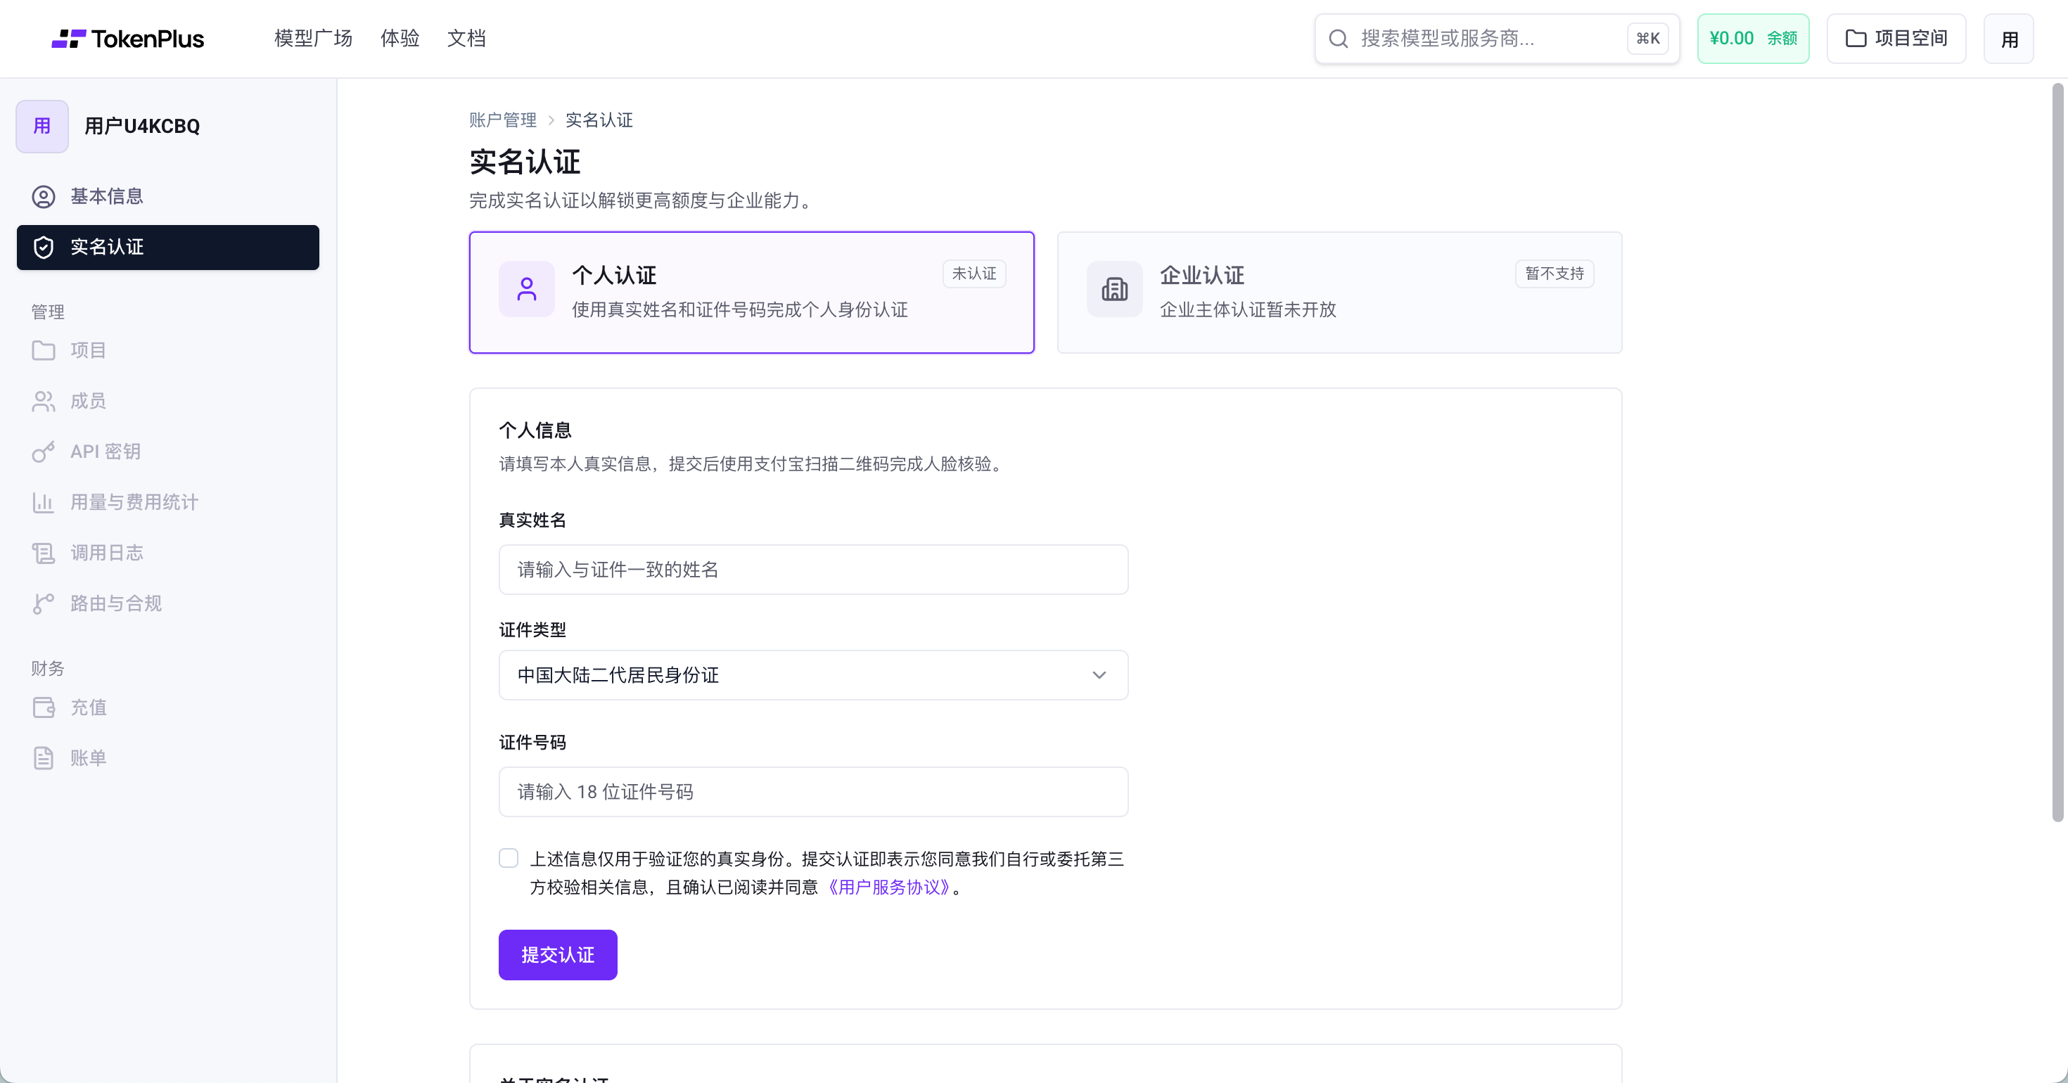This screenshot has height=1083, width=2068.
Task: Click the 管理 sidebar section label
Action: tap(48, 312)
